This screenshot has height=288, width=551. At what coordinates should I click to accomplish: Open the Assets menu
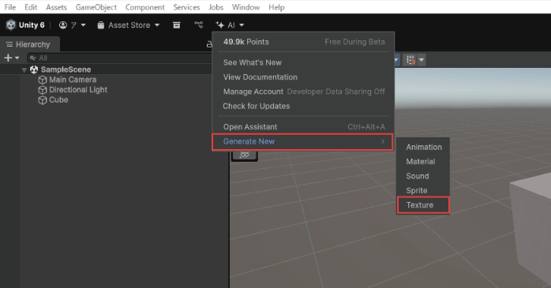pos(56,7)
